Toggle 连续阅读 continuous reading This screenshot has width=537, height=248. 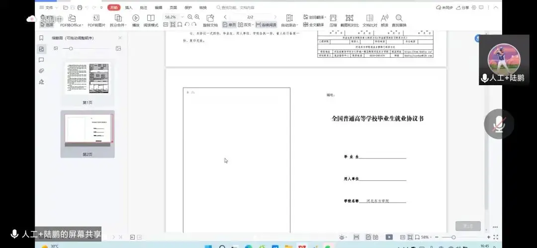[266, 25]
